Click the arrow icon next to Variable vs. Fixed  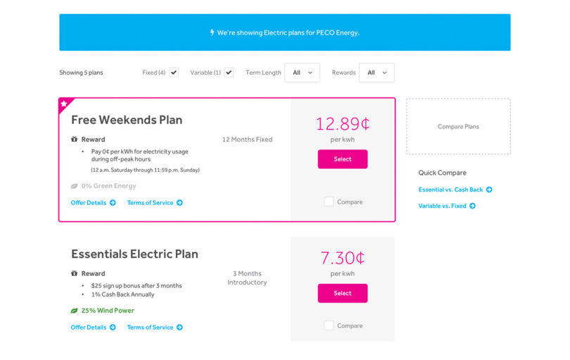click(473, 206)
